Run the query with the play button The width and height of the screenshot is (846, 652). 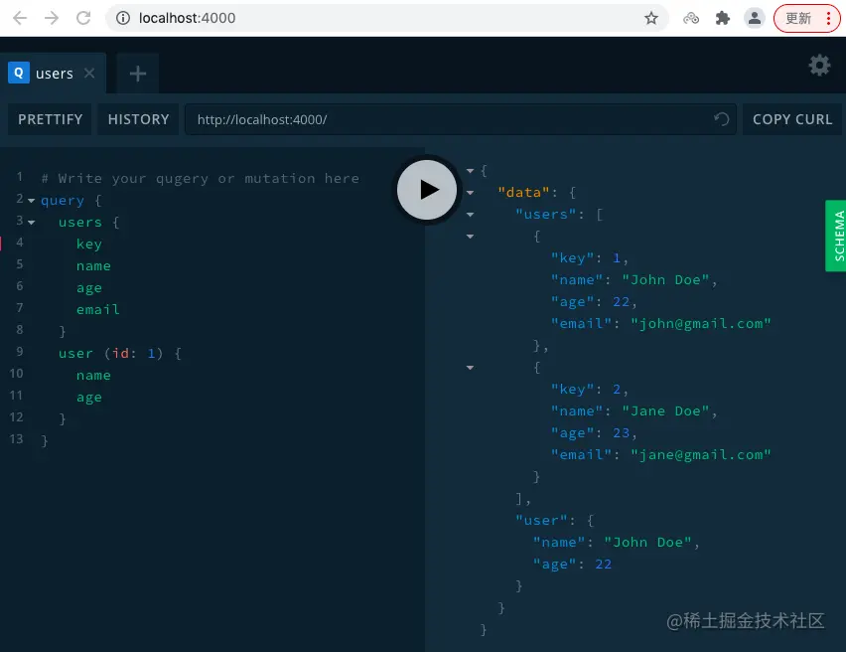tap(427, 190)
